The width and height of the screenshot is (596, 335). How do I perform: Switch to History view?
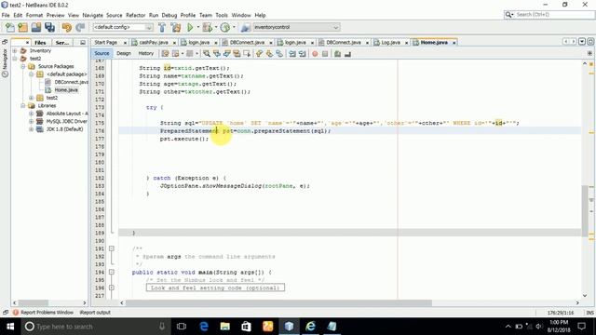146,54
